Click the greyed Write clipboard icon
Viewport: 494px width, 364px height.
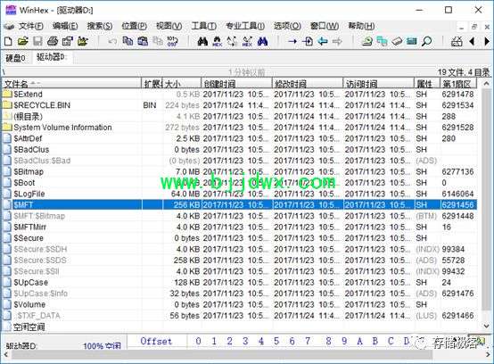pos(158,41)
